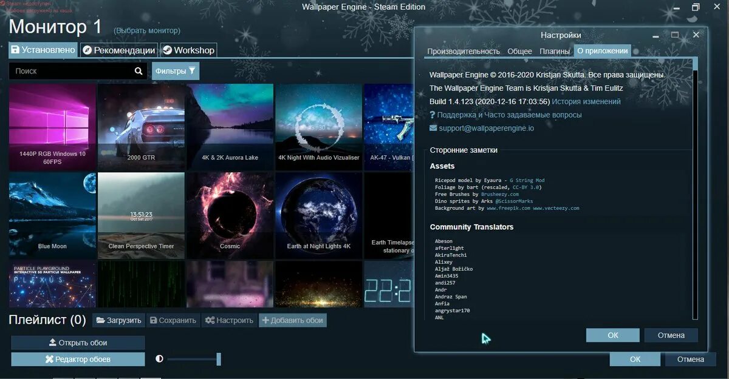
Task: Open the Фильтры filter funnel button
Action: click(x=176, y=71)
